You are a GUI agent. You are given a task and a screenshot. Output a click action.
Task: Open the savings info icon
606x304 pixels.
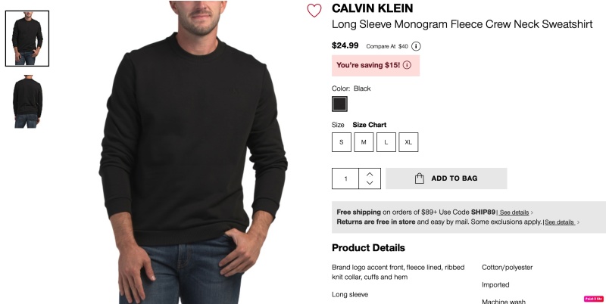coord(407,65)
